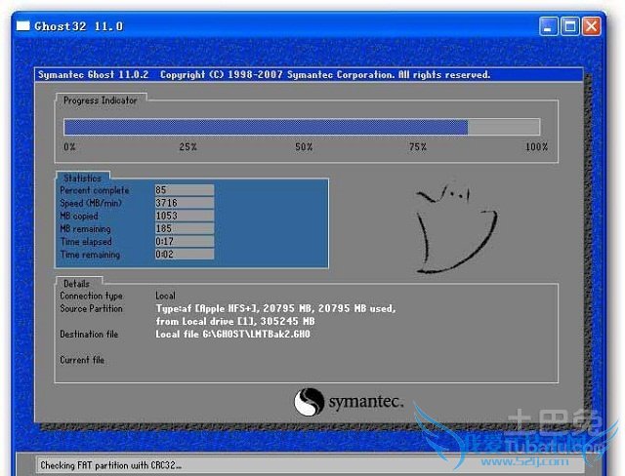Image resolution: width=625 pixels, height=476 pixels.
Task: Click the Time remaining value '0:02'
Action: click(185, 254)
